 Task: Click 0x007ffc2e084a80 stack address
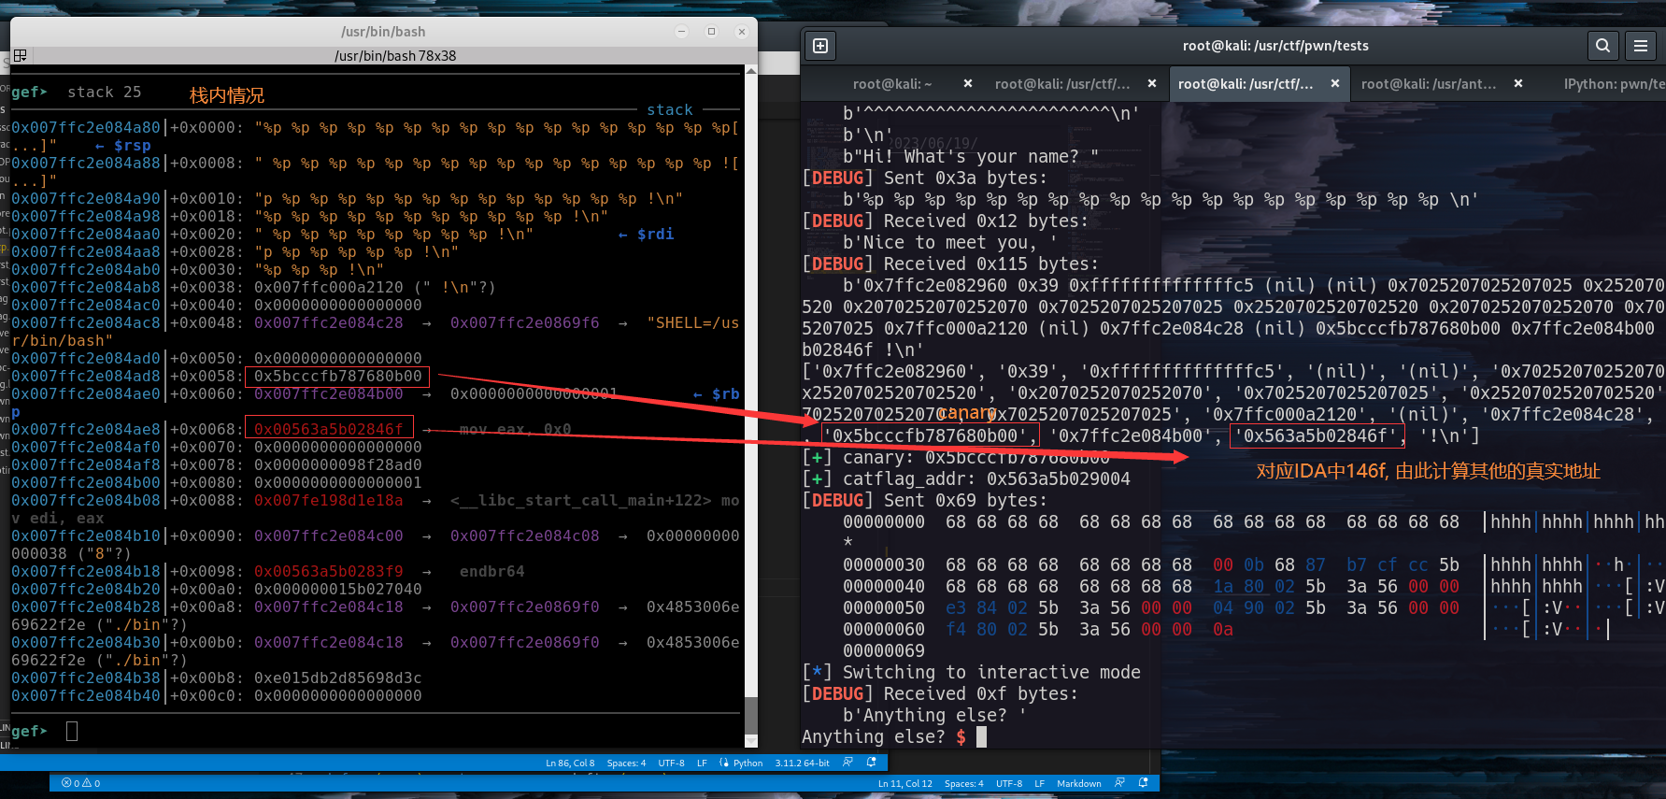(x=86, y=128)
